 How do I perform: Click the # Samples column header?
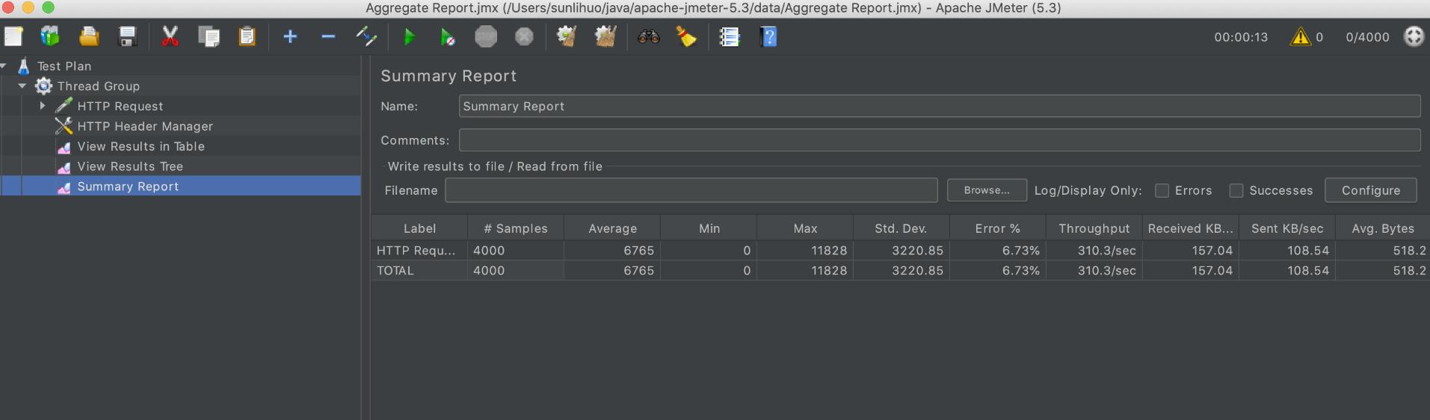tap(516, 228)
